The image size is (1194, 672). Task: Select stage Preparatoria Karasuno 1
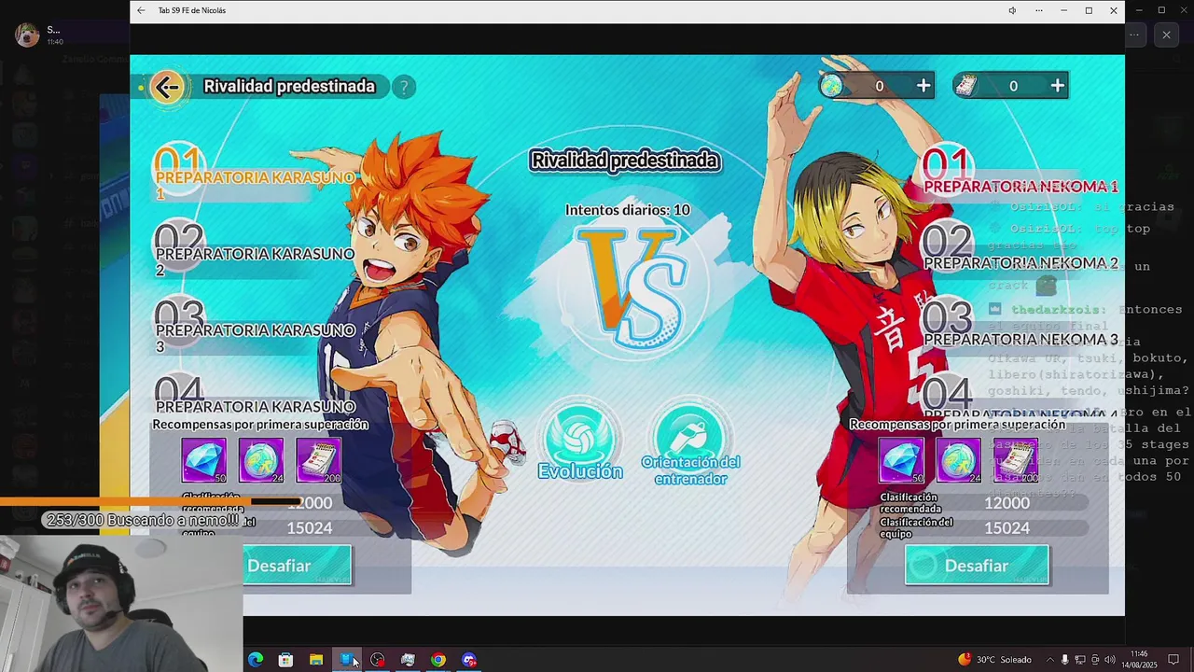pyautogui.click(x=254, y=175)
